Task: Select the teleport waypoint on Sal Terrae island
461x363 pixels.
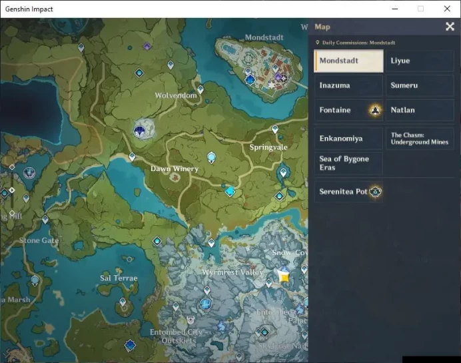Action: (x=123, y=302)
